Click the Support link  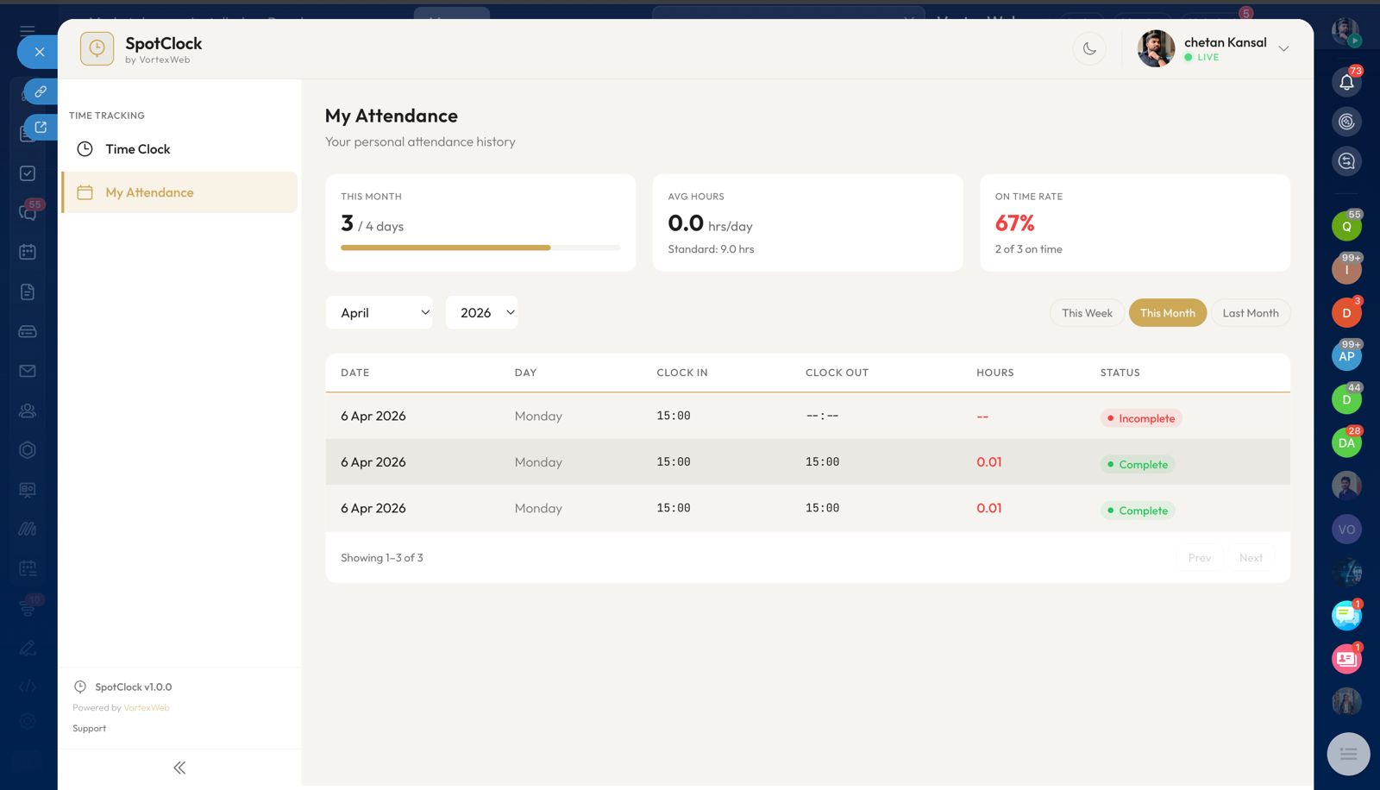point(90,729)
